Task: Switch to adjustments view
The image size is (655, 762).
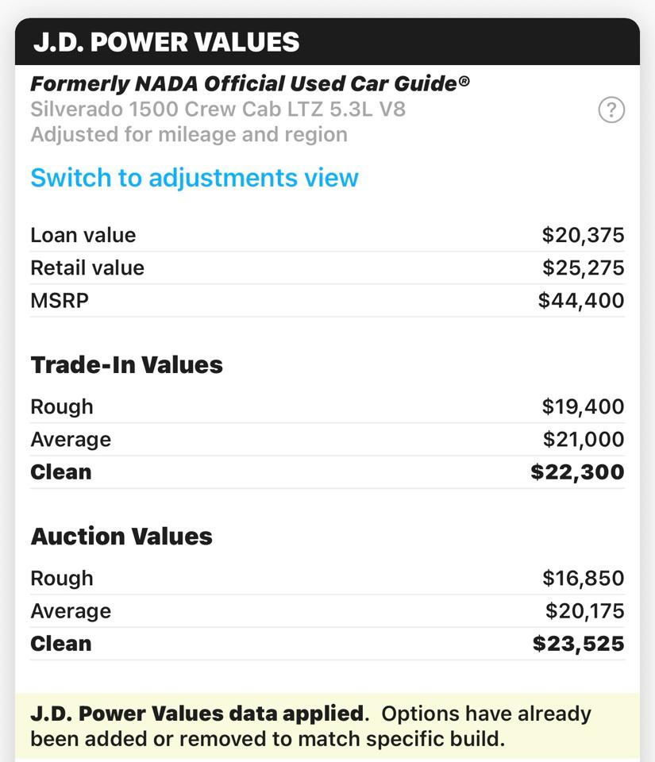Action: click(x=195, y=178)
